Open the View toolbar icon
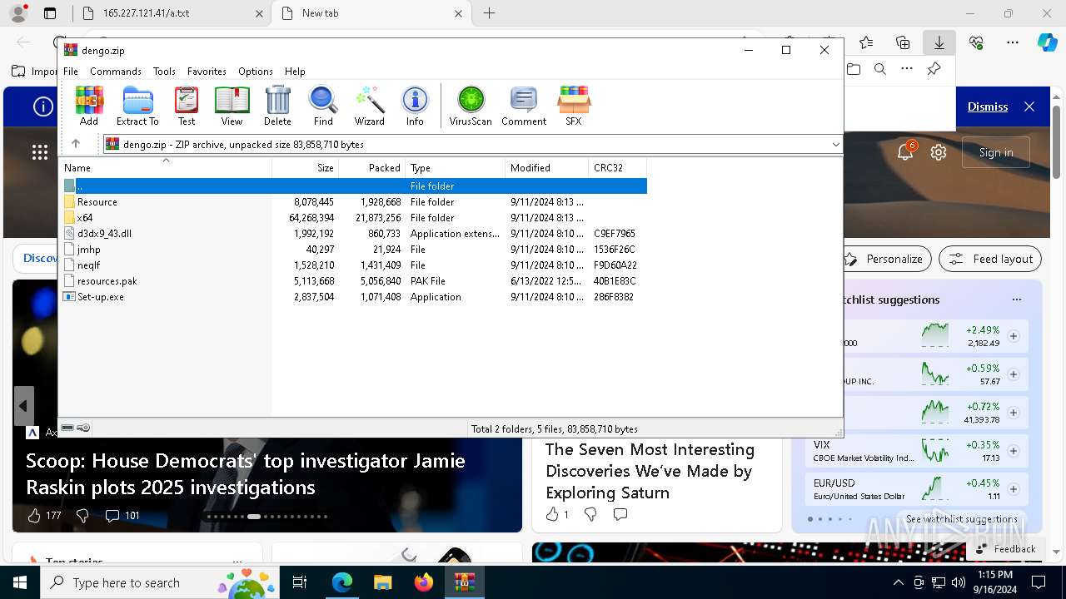This screenshot has width=1066, height=599. click(x=232, y=106)
